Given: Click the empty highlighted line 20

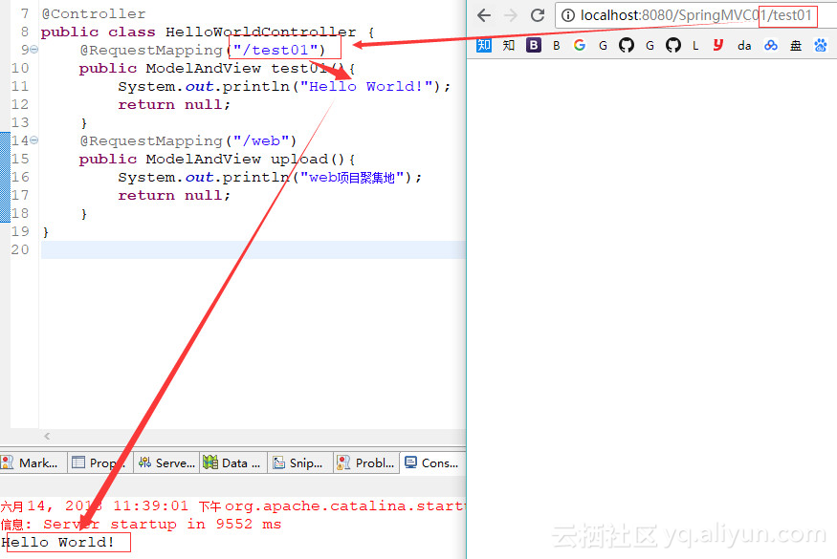Looking at the screenshot, I should coord(253,249).
